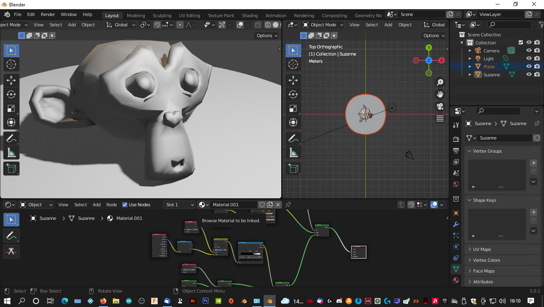Activate the Add Cube tool in left viewport
This screenshot has width=544, height=307.
point(11,168)
